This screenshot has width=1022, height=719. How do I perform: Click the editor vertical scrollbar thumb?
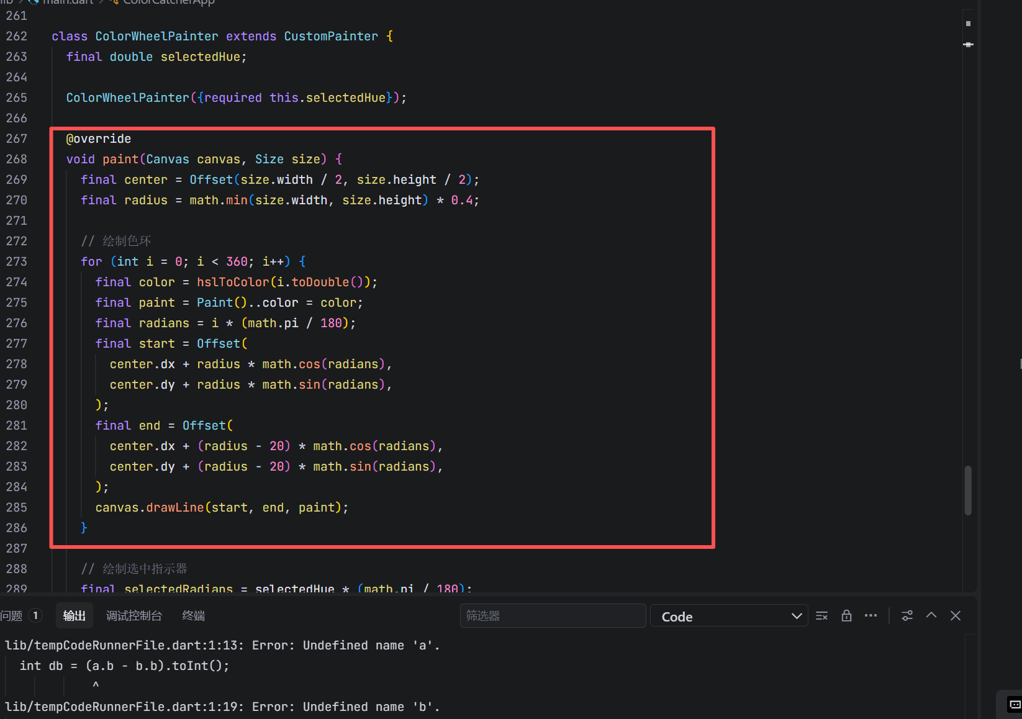[x=968, y=491]
